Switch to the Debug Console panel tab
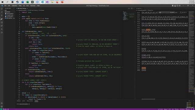The height and width of the screenshot is (110, 195). point(30,101)
